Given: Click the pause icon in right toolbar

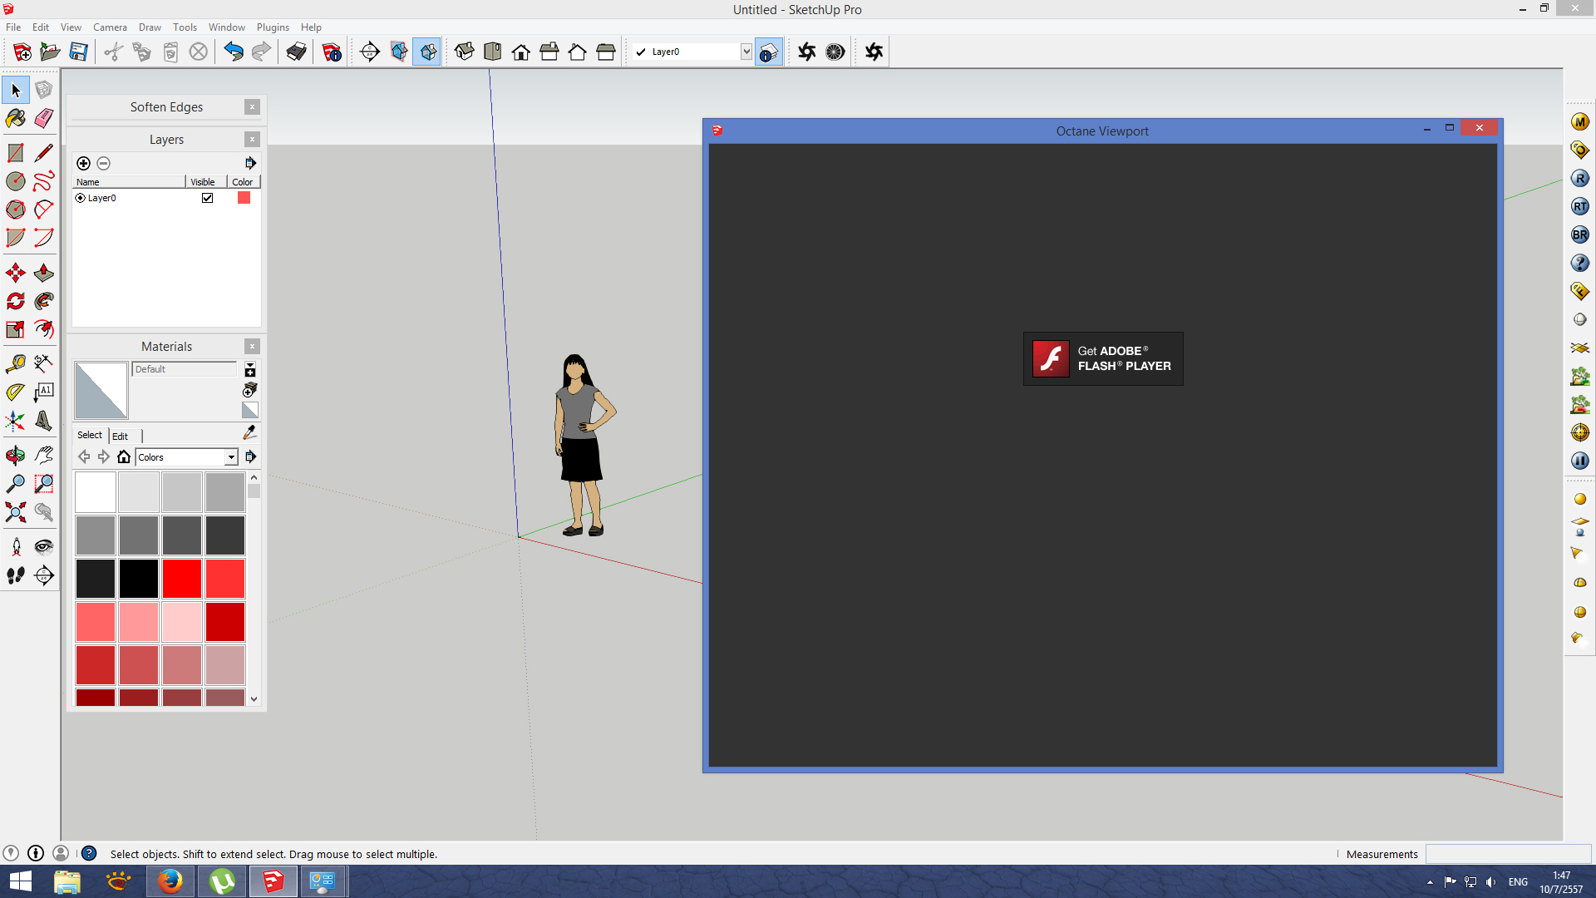Looking at the screenshot, I should [x=1580, y=461].
